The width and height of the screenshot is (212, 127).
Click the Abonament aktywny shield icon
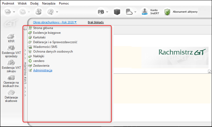click(x=167, y=12)
